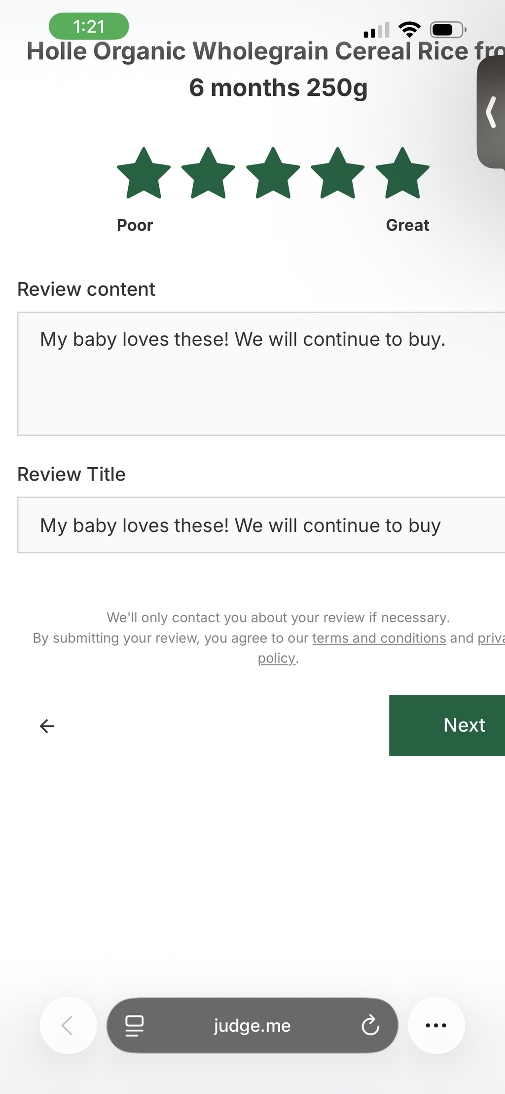Image resolution: width=505 pixels, height=1094 pixels.
Task: Select the second star rating
Action: tap(208, 173)
